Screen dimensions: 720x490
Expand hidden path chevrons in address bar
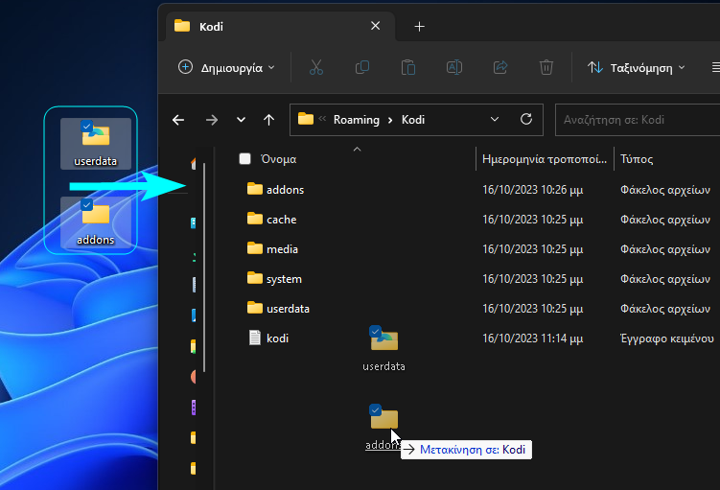(322, 119)
